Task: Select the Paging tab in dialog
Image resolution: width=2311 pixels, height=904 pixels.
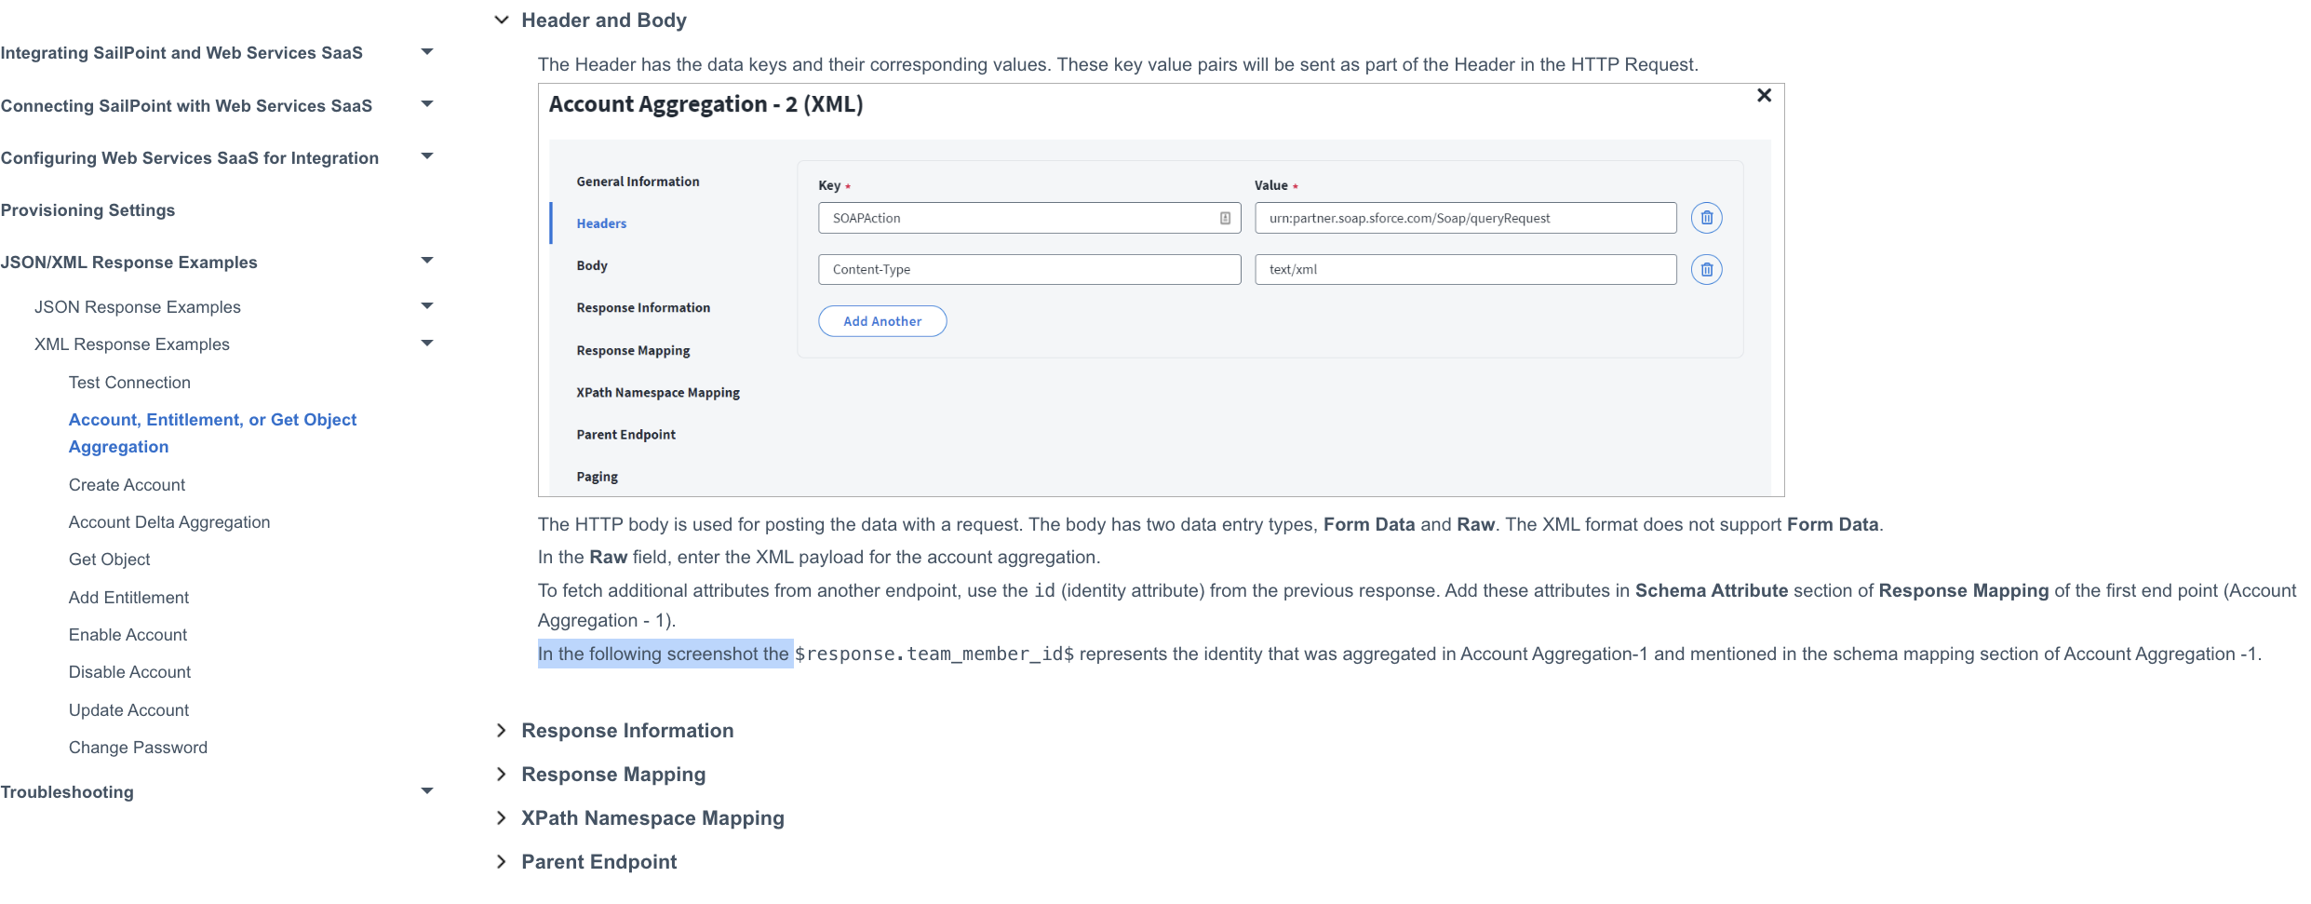Action: click(x=597, y=477)
